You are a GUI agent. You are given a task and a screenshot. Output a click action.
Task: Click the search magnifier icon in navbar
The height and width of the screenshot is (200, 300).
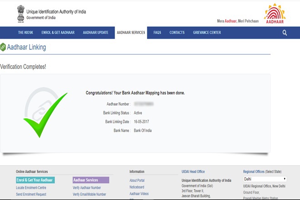(x=285, y=33)
